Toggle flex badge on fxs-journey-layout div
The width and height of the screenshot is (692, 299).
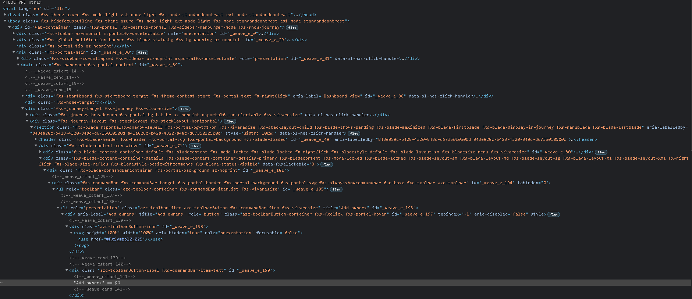pyautogui.click(x=230, y=121)
